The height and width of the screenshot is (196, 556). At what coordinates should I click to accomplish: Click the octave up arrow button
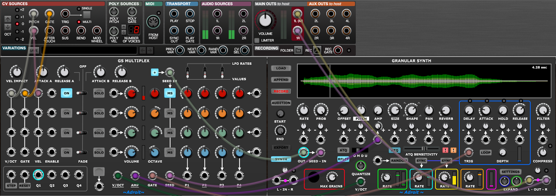coord(8,19)
